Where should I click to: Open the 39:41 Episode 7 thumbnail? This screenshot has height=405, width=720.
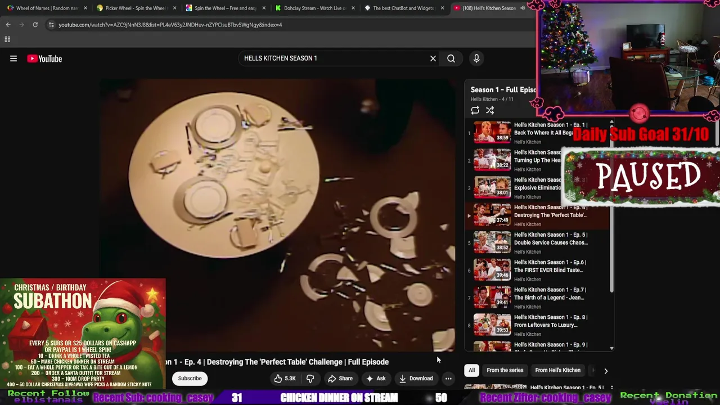[492, 298]
